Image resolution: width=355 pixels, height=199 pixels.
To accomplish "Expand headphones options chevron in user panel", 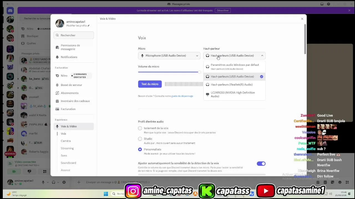I will point(58,182).
